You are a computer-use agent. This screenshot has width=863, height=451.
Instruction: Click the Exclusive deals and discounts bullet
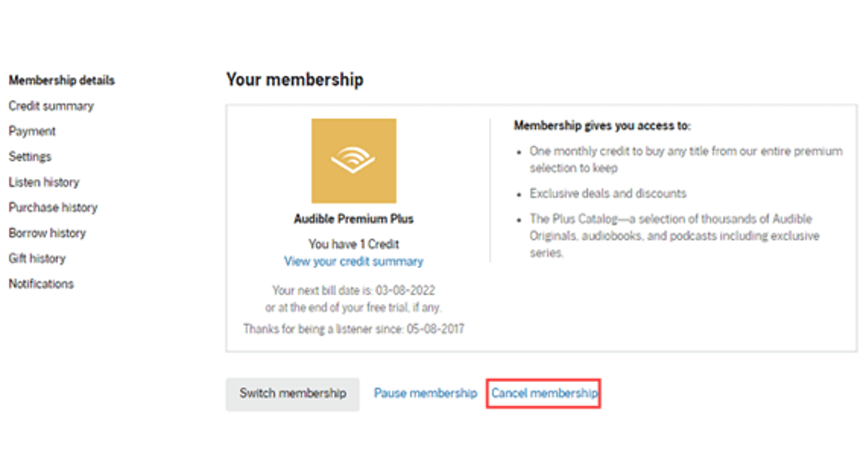click(608, 193)
